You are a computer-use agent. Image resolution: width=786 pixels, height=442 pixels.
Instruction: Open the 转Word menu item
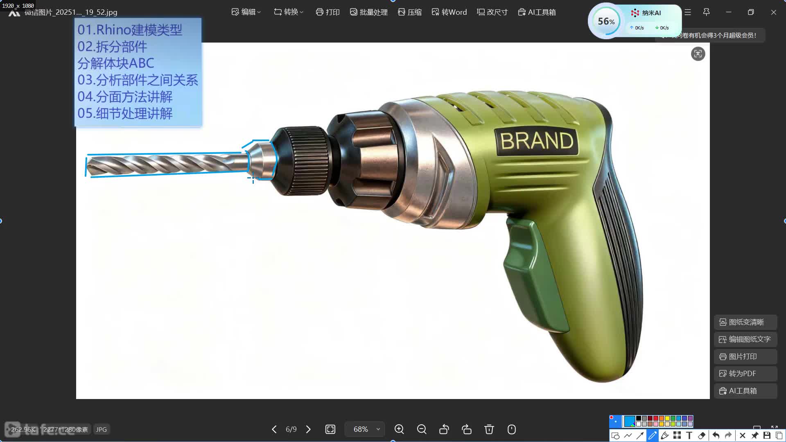pyautogui.click(x=449, y=12)
